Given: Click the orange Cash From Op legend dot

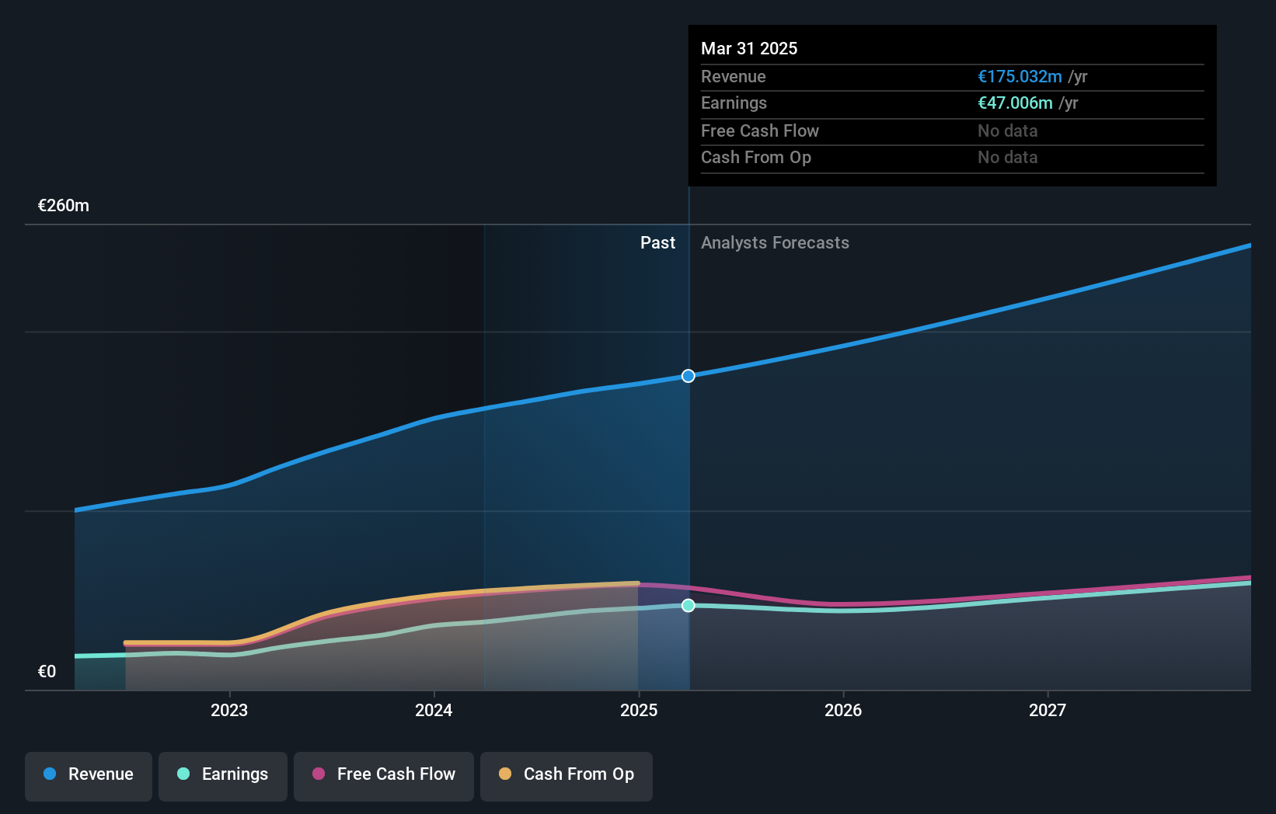Looking at the screenshot, I should (x=505, y=774).
